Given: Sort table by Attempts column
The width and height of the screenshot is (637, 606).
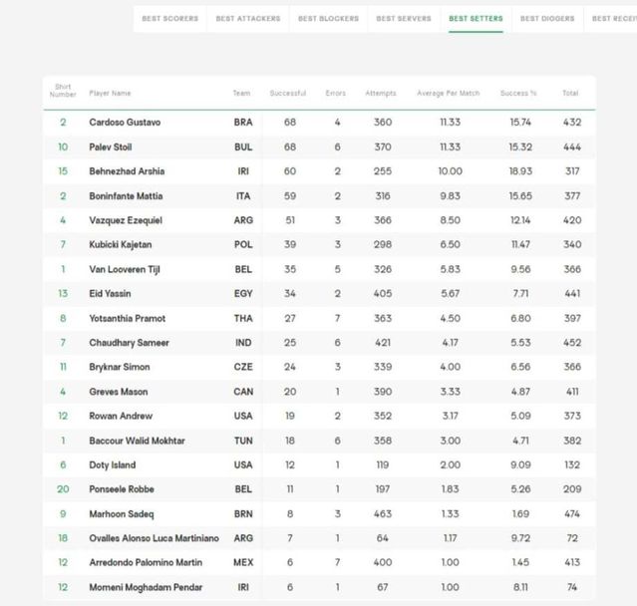Looking at the screenshot, I should (x=381, y=94).
